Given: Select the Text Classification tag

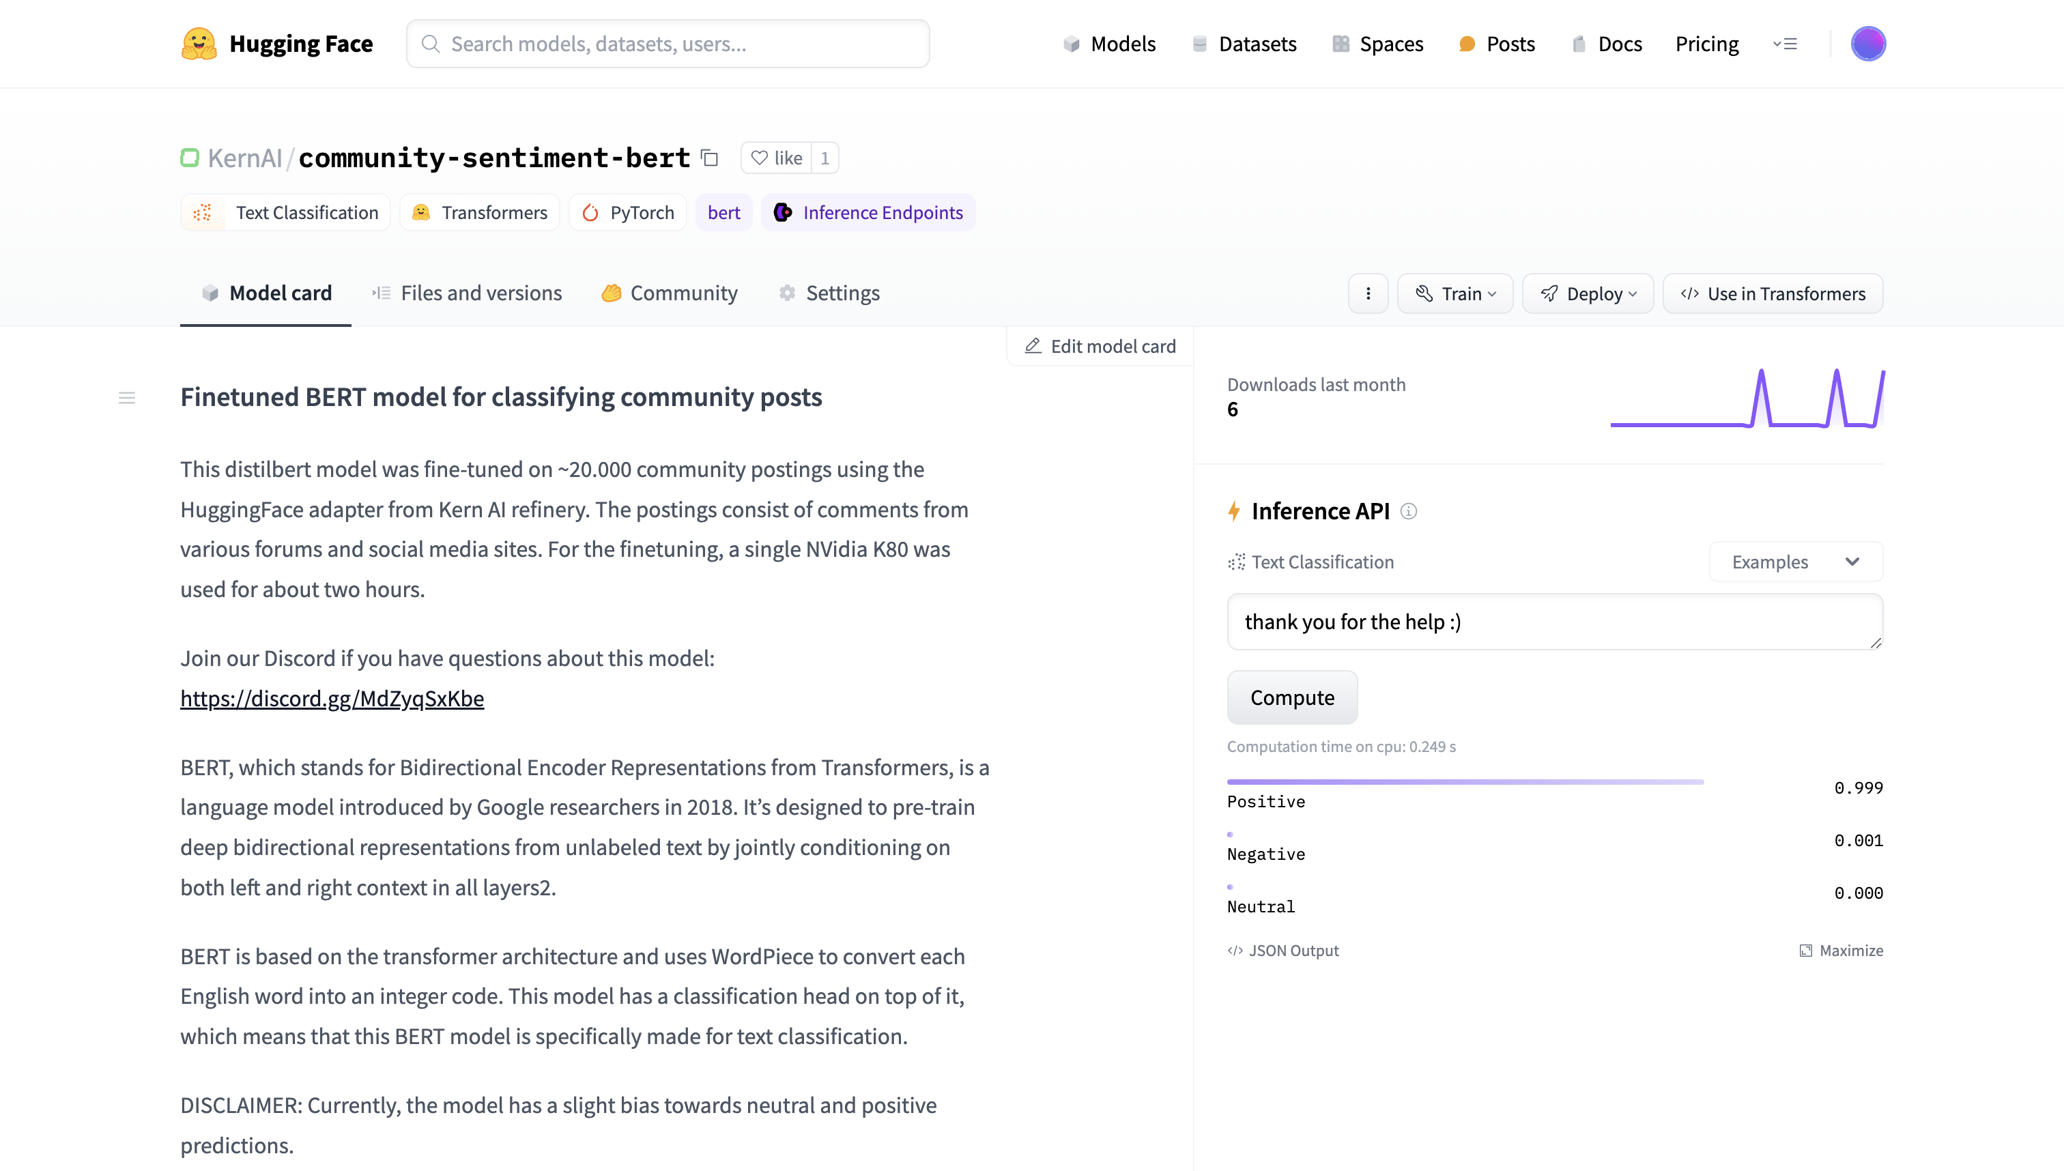Looking at the screenshot, I should (x=285, y=212).
